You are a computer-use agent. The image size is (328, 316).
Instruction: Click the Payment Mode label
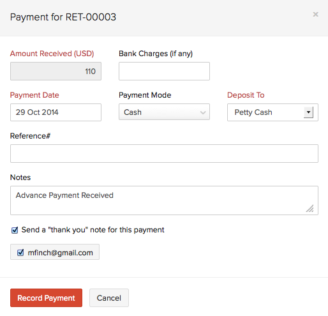[145, 95]
